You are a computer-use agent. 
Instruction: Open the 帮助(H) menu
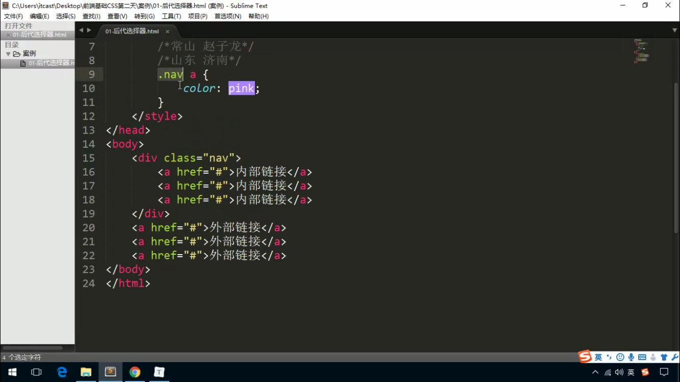click(x=258, y=16)
